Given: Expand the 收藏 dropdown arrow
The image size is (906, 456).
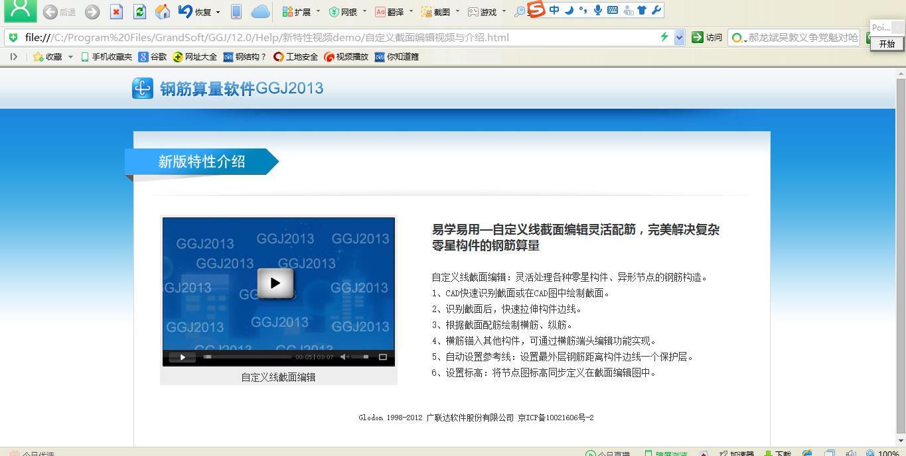Looking at the screenshot, I should [x=70, y=57].
